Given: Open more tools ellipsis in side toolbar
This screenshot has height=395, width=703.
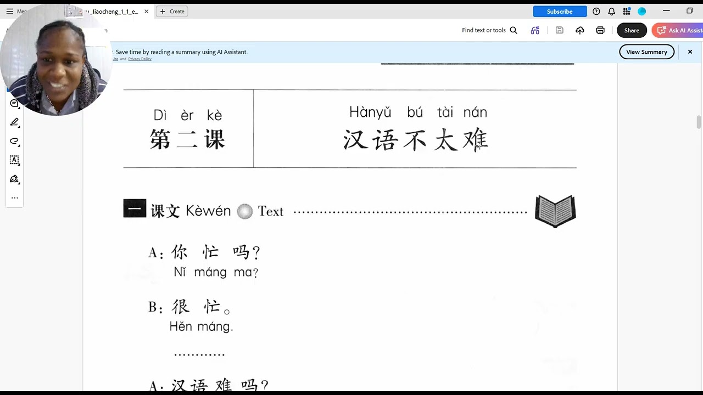Looking at the screenshot, I should point(14,198).
